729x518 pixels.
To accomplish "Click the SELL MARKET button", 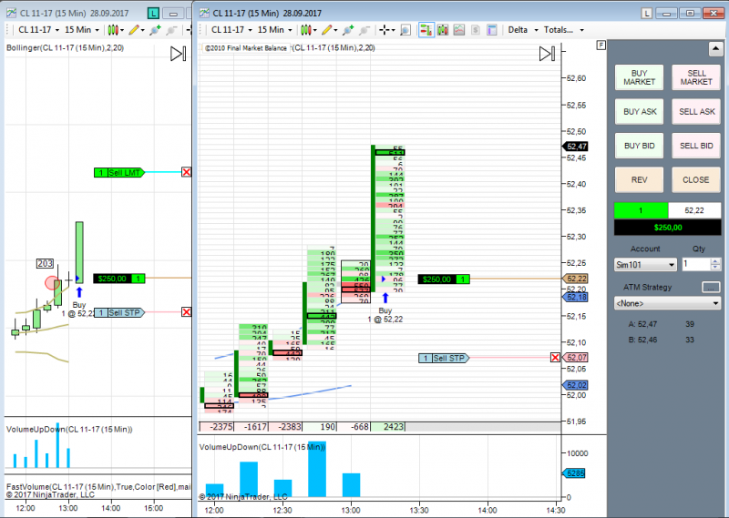I will pos(696,77).
